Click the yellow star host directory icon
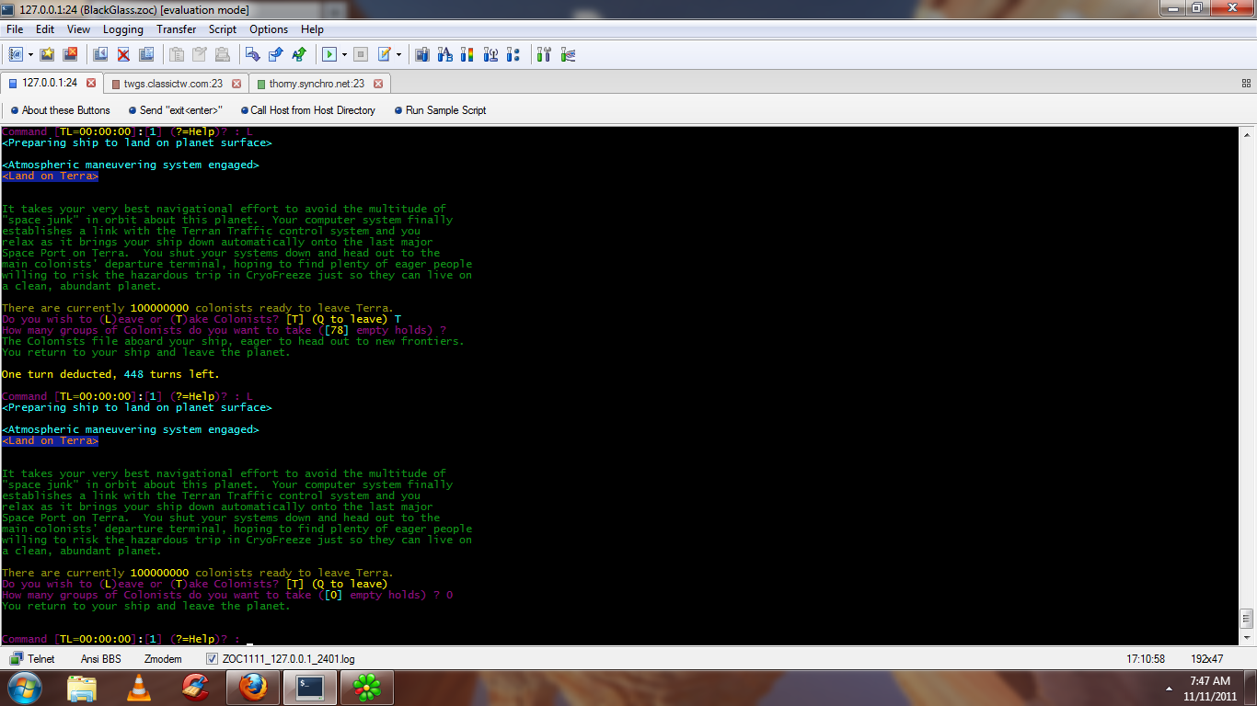This screenshot has width=1257, height=706. coord(47,54)
